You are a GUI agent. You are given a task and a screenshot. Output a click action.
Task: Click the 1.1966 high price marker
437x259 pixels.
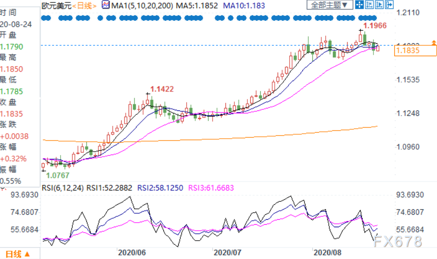pyautogui.click(x=375, y=26)
